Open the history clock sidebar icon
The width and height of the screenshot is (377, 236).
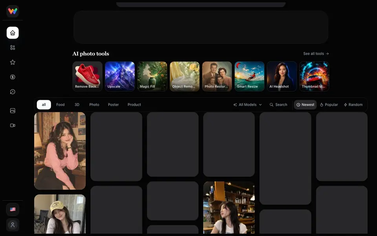(13, 92)
